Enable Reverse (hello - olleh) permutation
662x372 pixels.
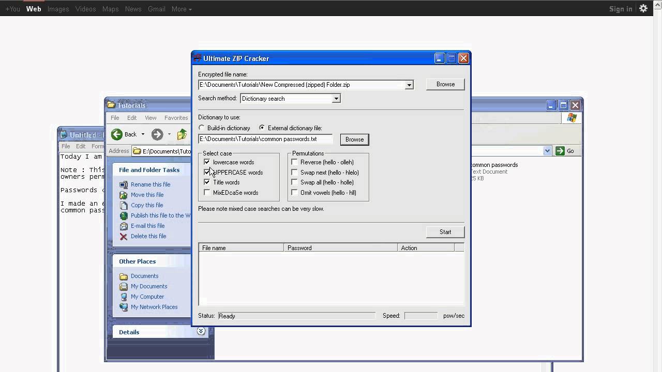click(294, 162)
